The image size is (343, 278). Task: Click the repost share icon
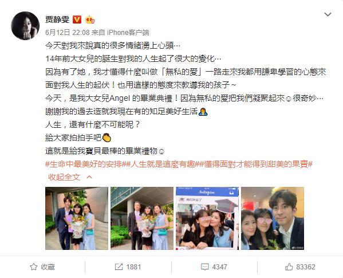119,267
